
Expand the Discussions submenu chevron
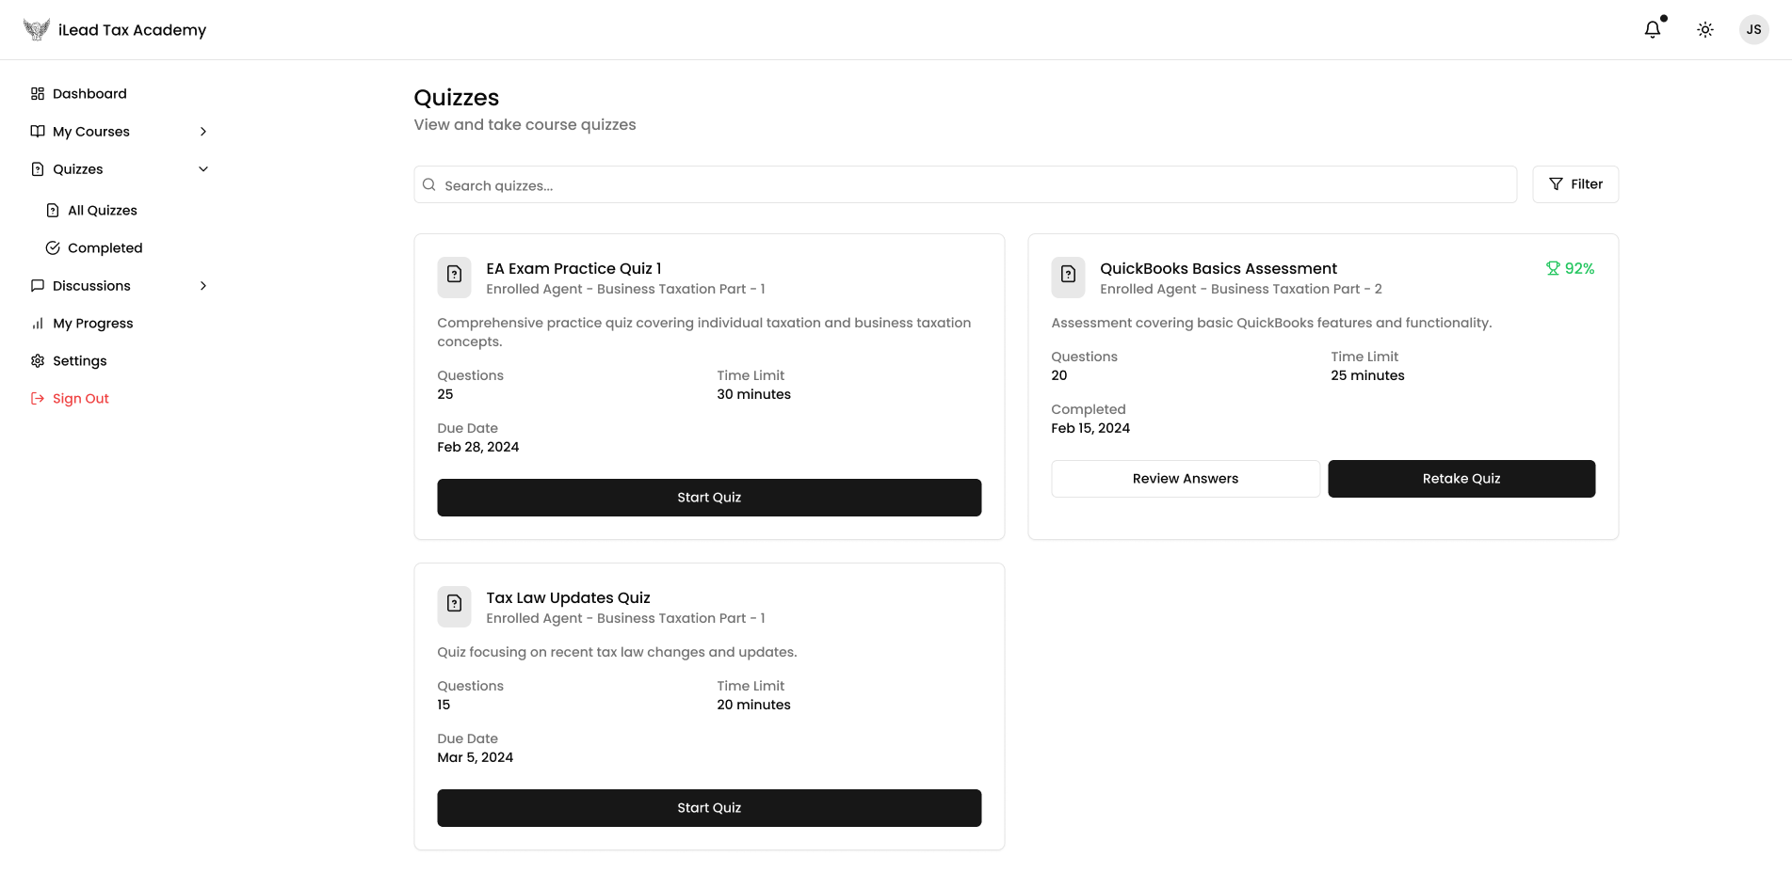coord(203,286)
